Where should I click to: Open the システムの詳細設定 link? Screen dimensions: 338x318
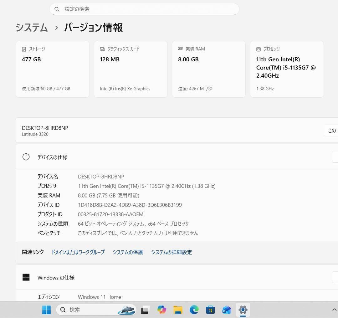[x=172, y=252]
